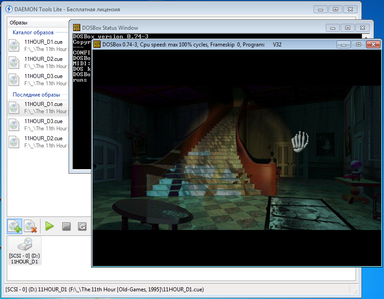
Task: Maximize the DOSBox game window
Action: click(x=358, y=45)
